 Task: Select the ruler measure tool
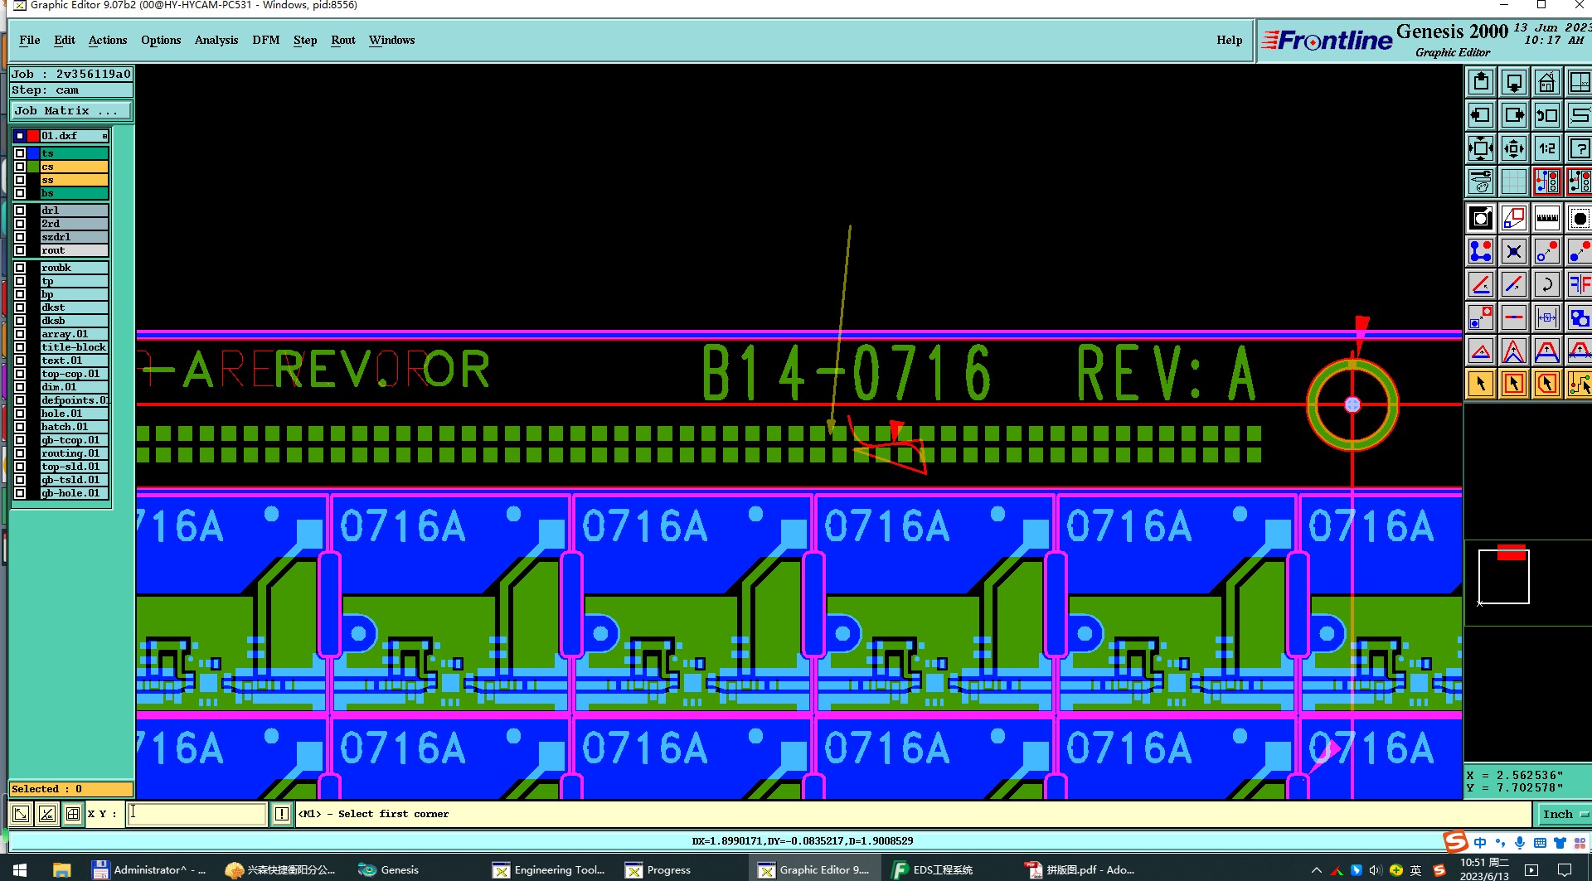pos(1547,219)
